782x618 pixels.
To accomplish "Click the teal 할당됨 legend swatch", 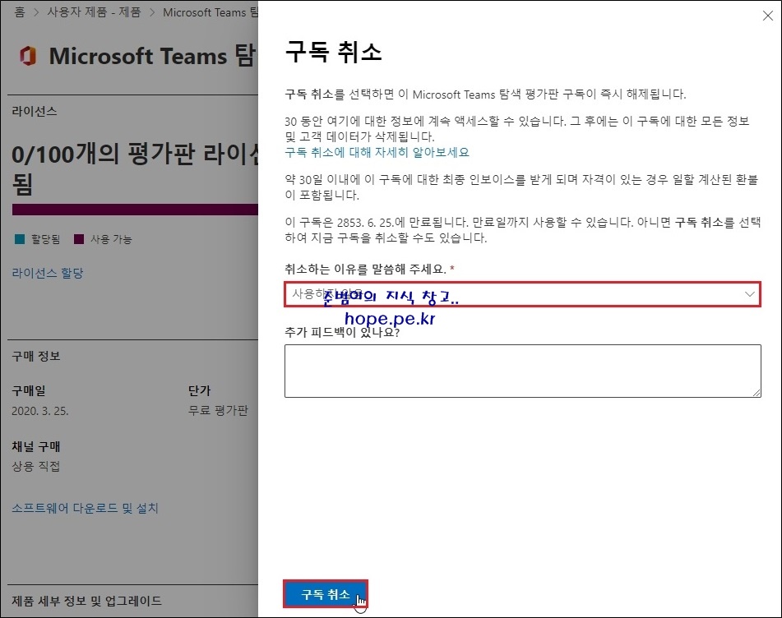I will (x=20, y=239).
